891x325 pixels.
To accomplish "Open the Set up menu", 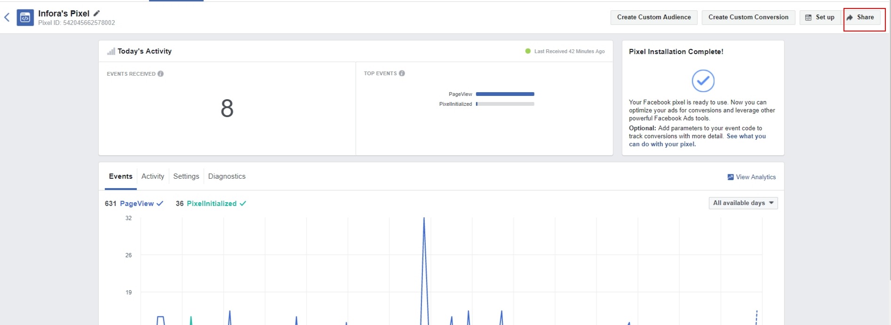I will 820,17.
